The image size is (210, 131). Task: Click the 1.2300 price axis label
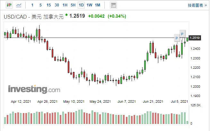click(x=195, y=58)
